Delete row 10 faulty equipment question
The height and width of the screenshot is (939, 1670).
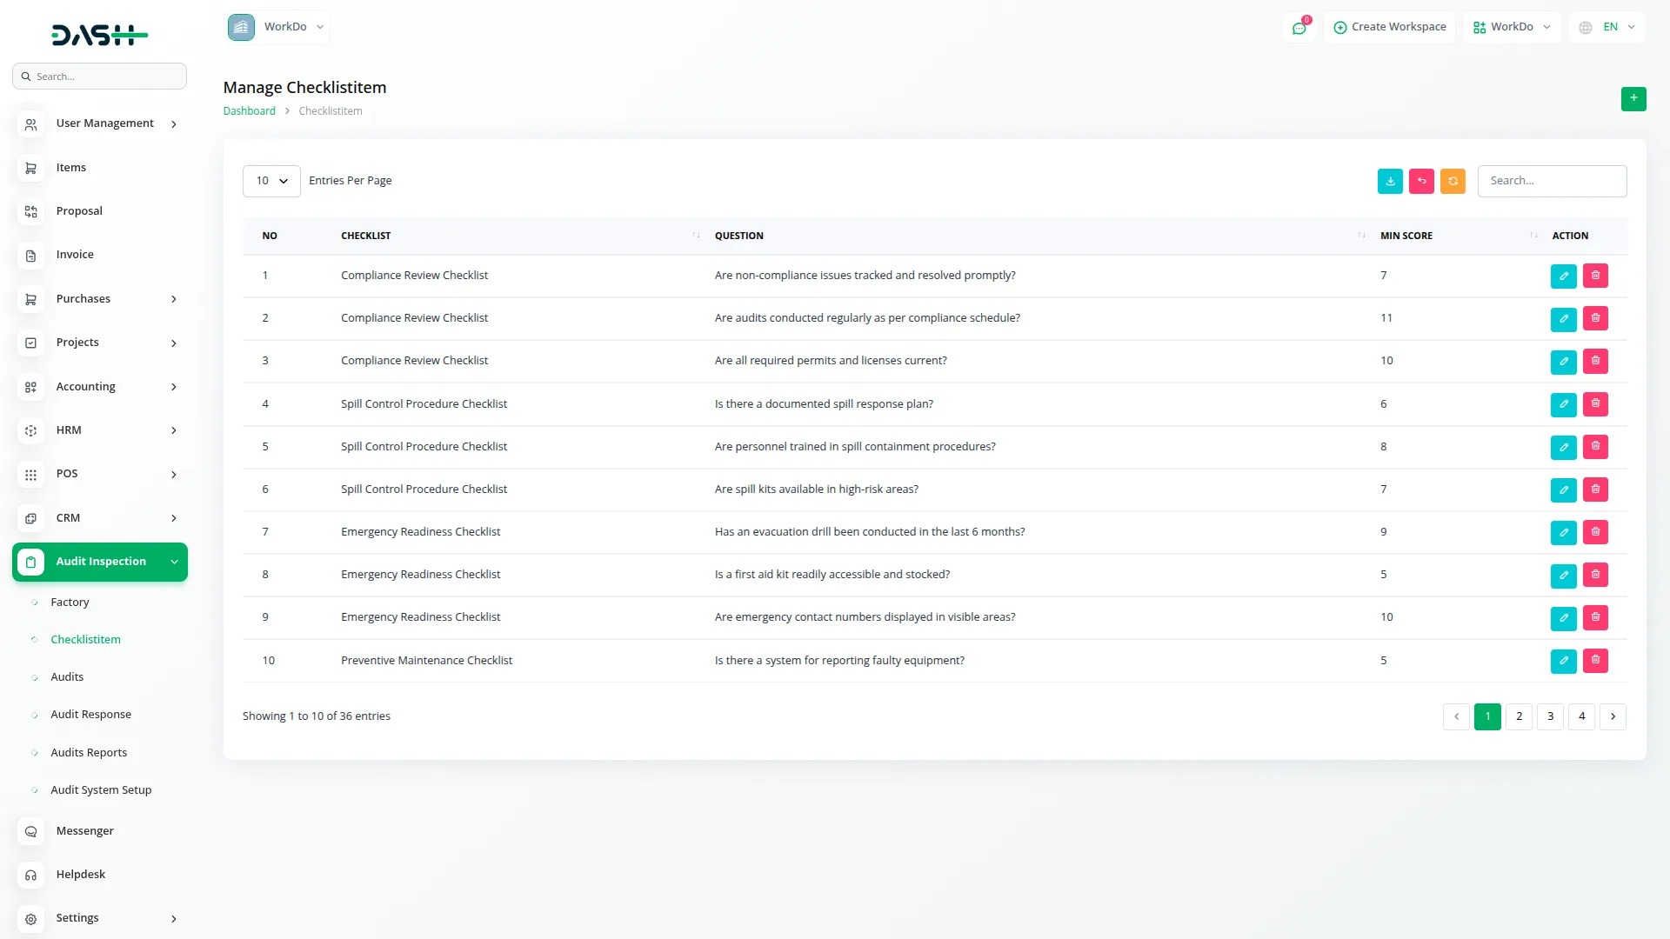[1595, 661]
